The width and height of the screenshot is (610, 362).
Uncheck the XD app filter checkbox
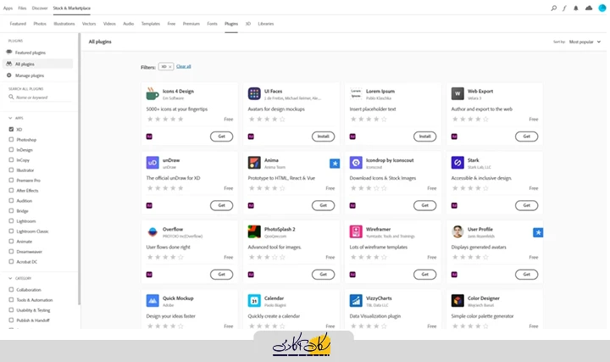tap(10, 129)
